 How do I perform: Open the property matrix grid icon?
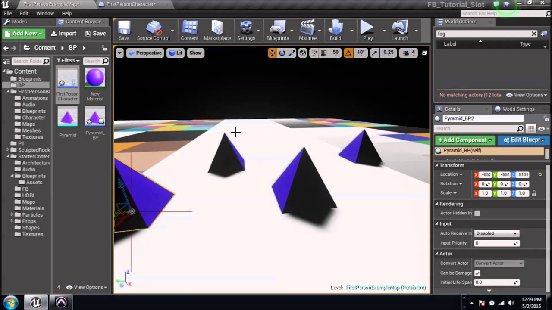[531, 129]
